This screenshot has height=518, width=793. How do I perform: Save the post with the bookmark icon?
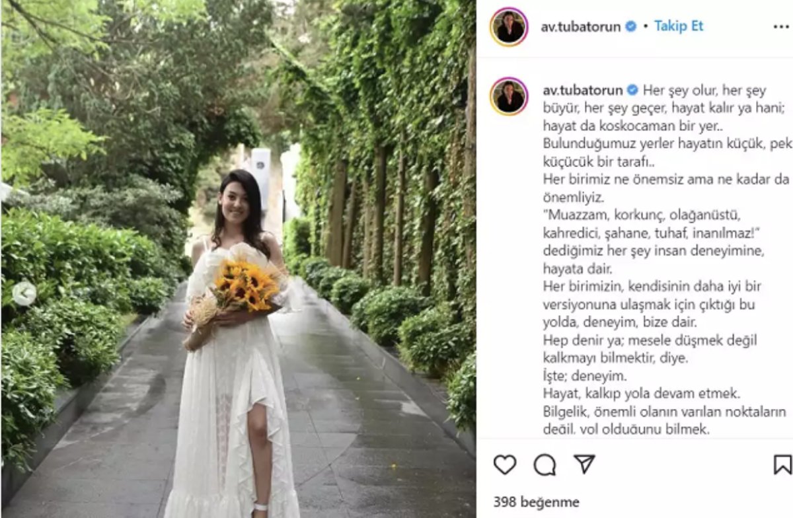pyautogui.click(x=782, y=465)
